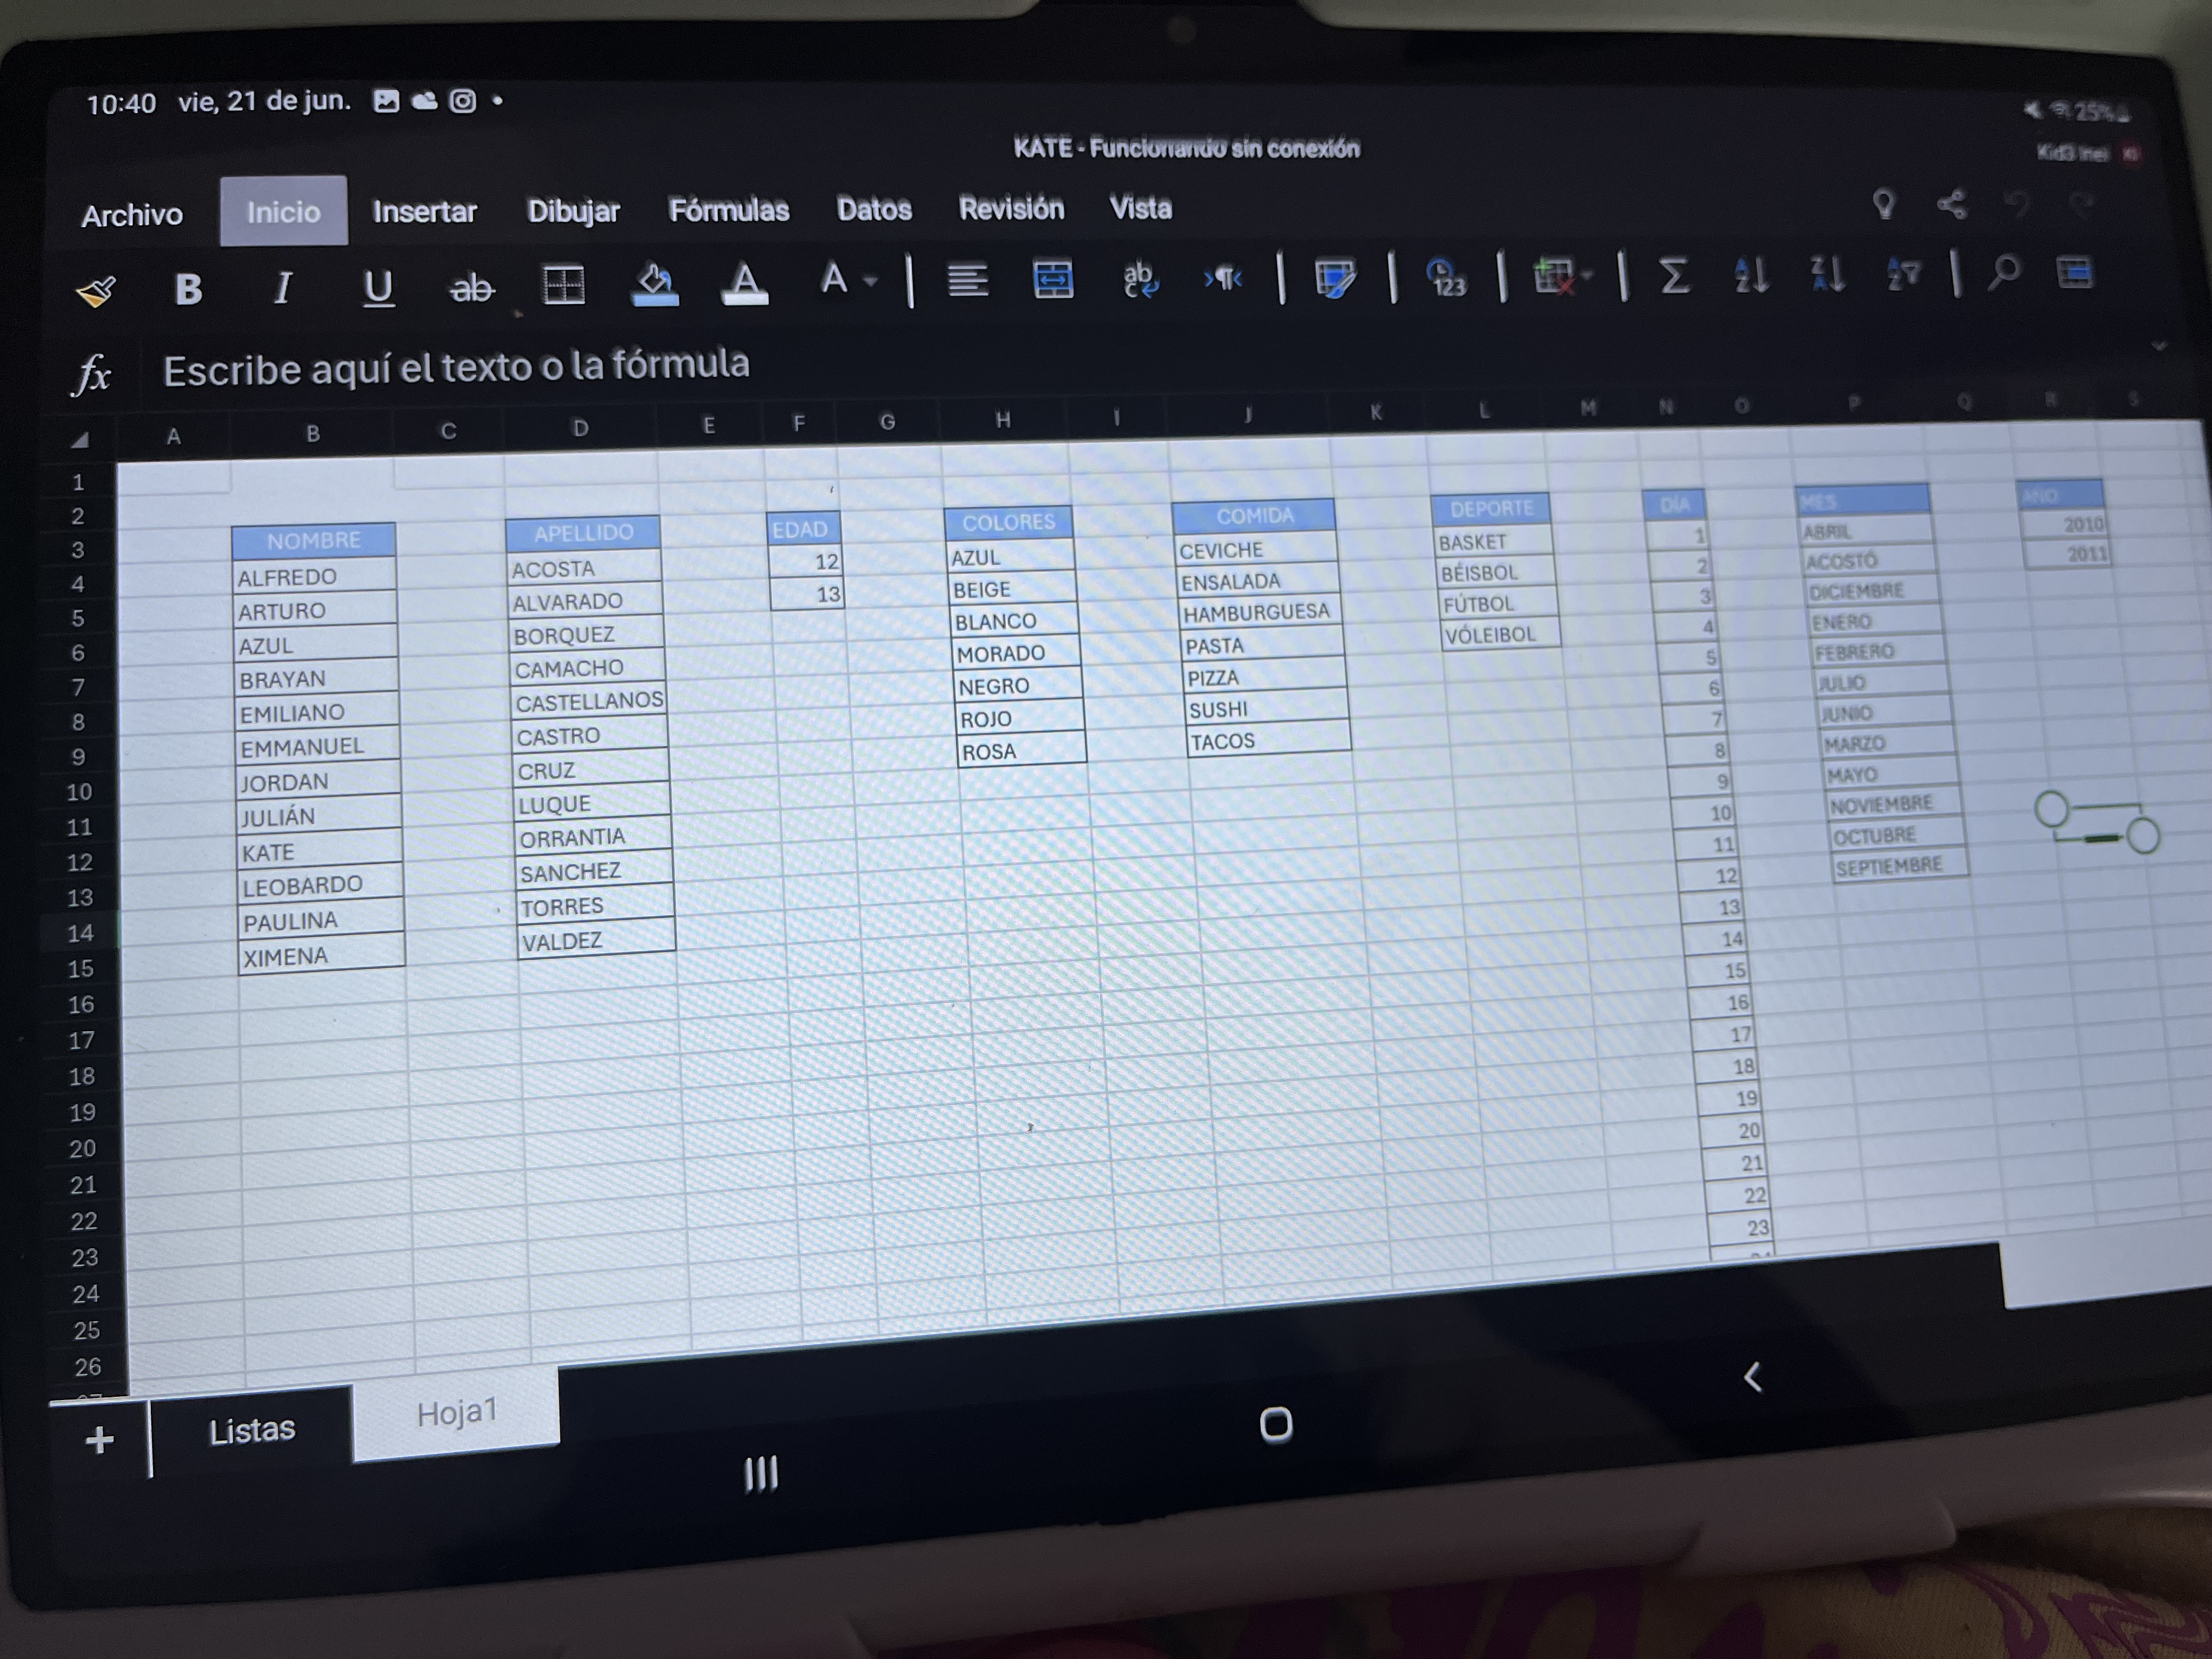This screenshot has width=2212, height=1659.
Task: Open the insert/delete cells dropdown
Action: [x=1561, y=276]
